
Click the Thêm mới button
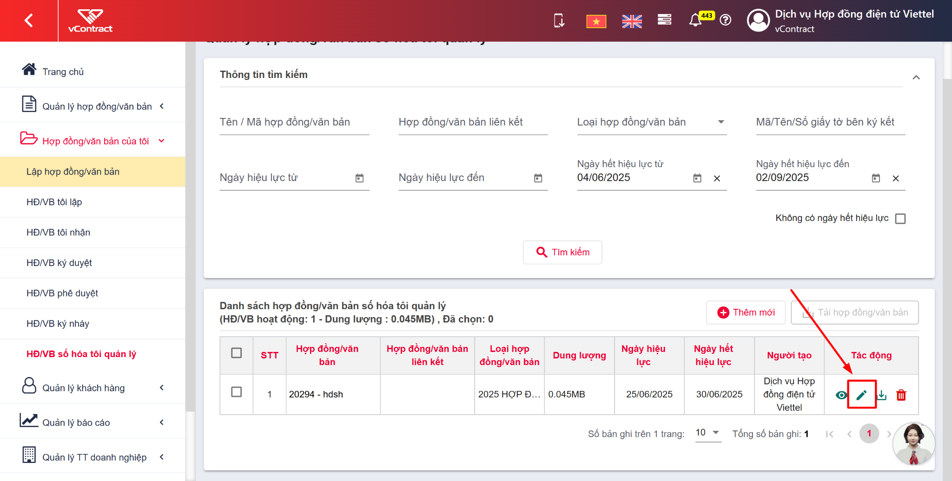click(x=746, y=312)
